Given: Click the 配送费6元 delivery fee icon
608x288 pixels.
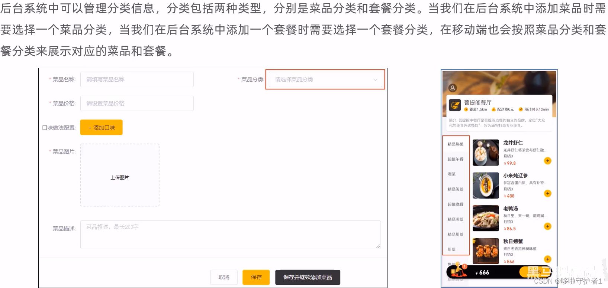Looking at the screenshot, I should [x=494, y=109].
